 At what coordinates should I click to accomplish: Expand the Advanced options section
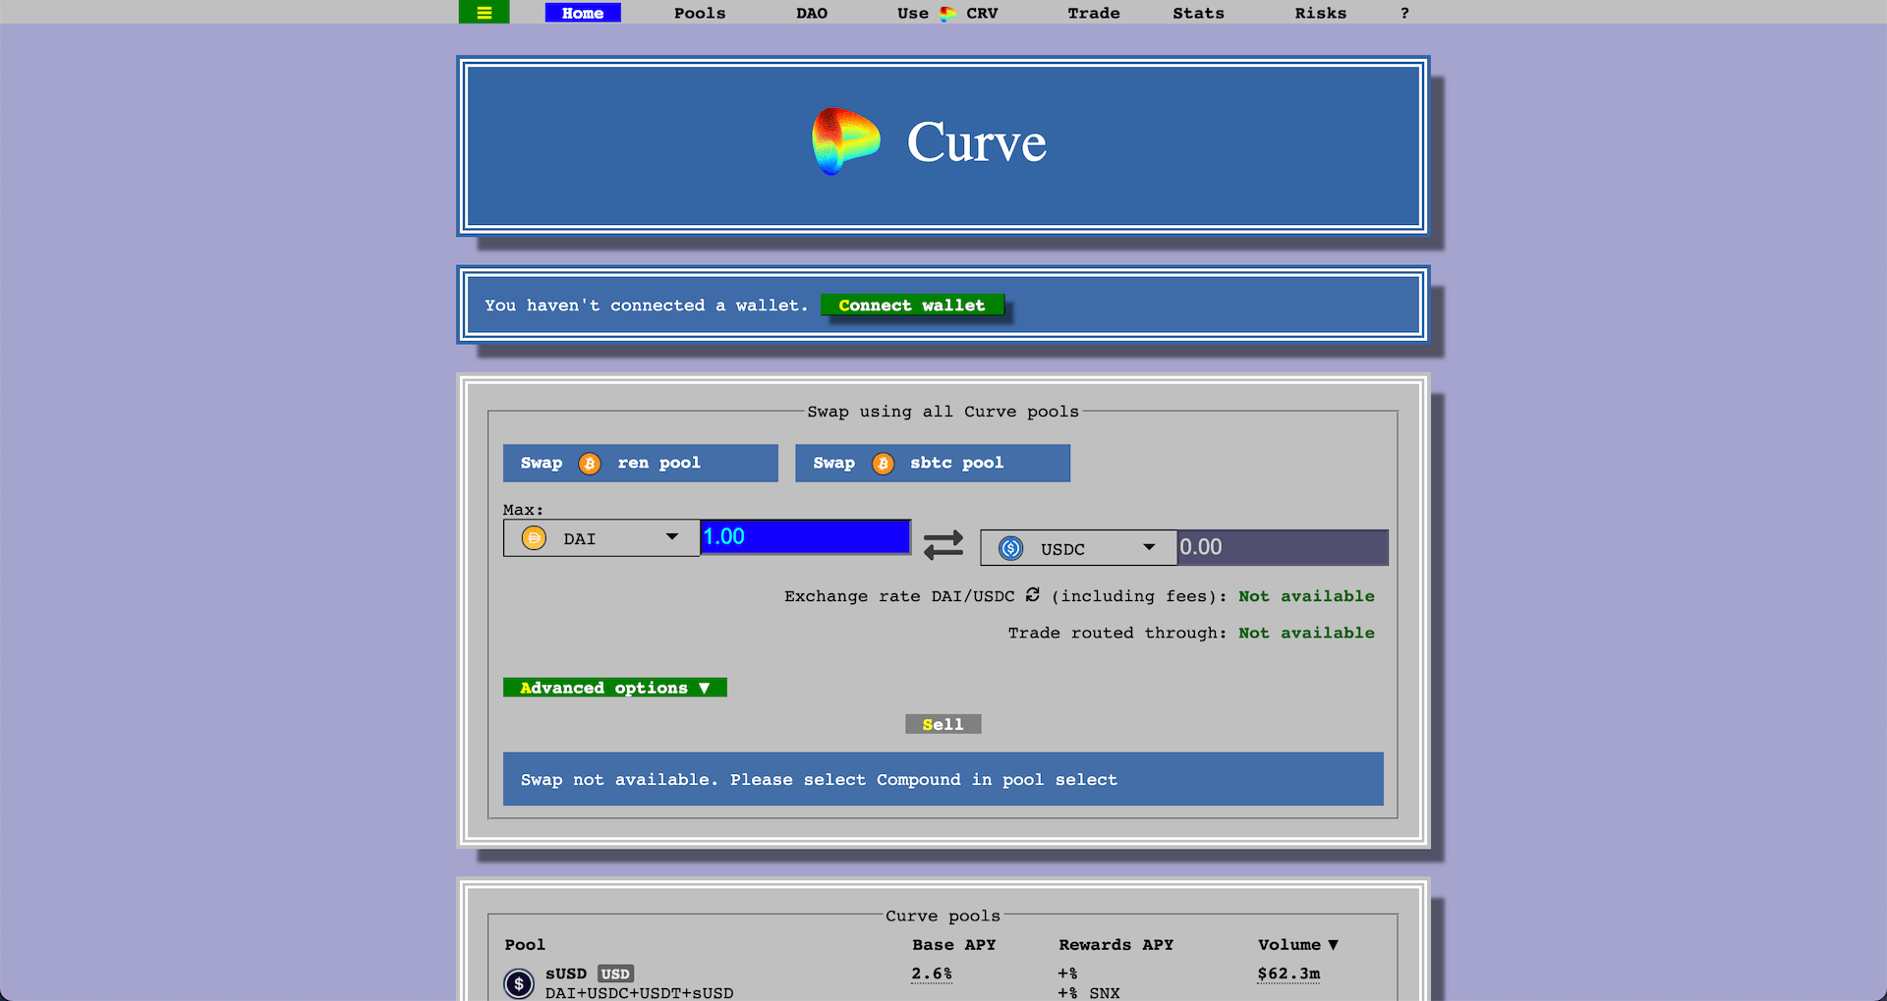point(614,687)
